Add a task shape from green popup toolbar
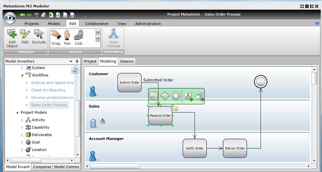Viewport: 322px width, 172px height. point(154,96)
